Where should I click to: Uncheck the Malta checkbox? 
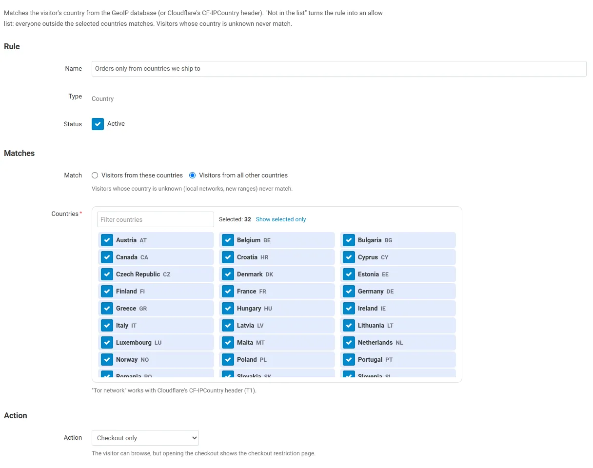click(x=228, y=343)
